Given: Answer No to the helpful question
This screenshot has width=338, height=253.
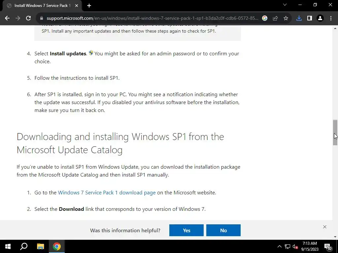Looking at the screenshot, I should (x=223, y=230).
